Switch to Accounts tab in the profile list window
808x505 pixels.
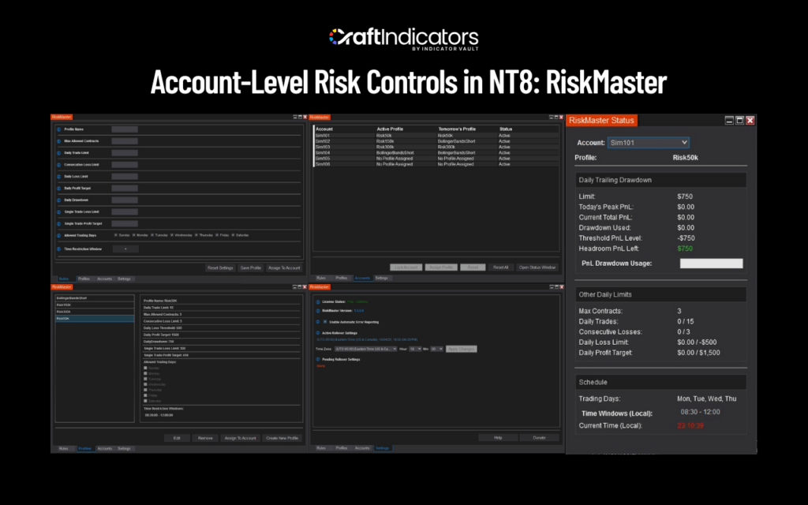click(105, 448)
